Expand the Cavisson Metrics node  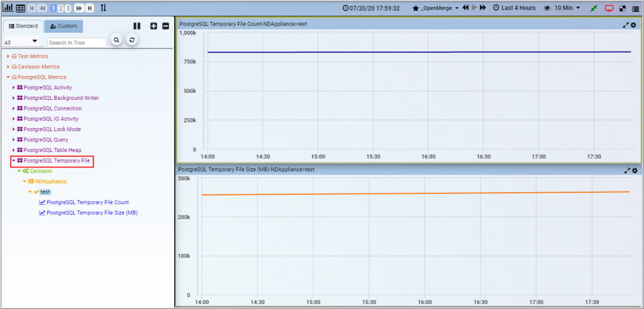(x=8, y=67)
